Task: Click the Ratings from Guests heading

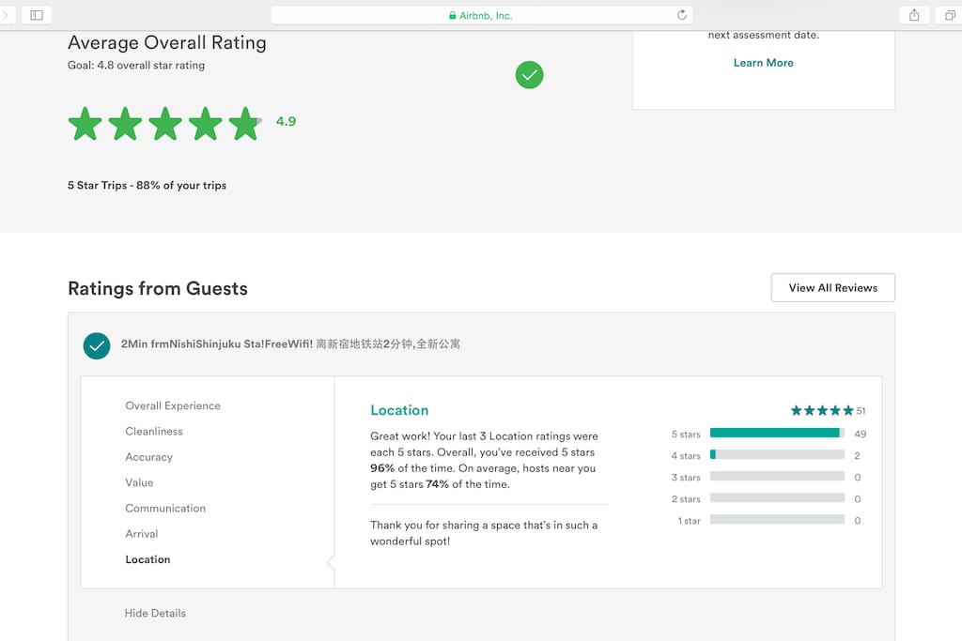Action: pos(158,288)
